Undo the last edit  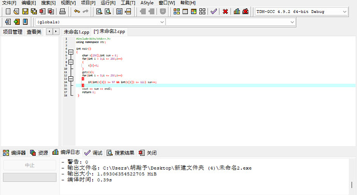[x=77, y=11]
